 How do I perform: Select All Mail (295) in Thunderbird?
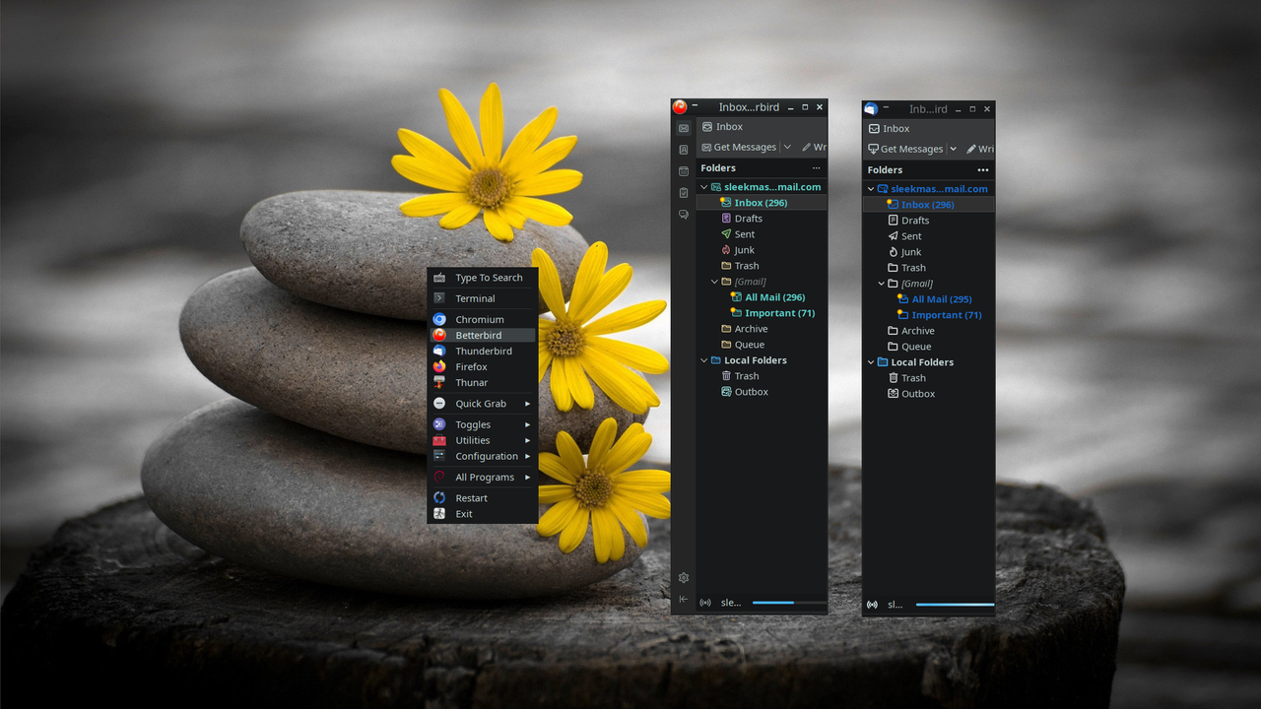(x=928, y=299)
